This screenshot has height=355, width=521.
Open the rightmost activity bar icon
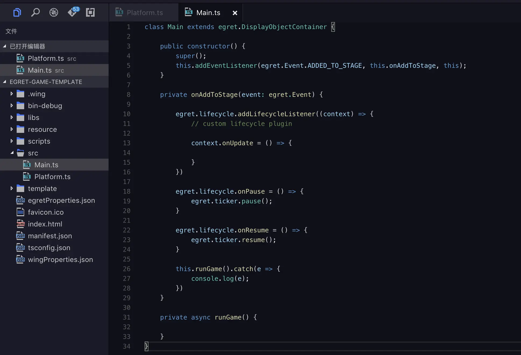(x=90, y=12)
